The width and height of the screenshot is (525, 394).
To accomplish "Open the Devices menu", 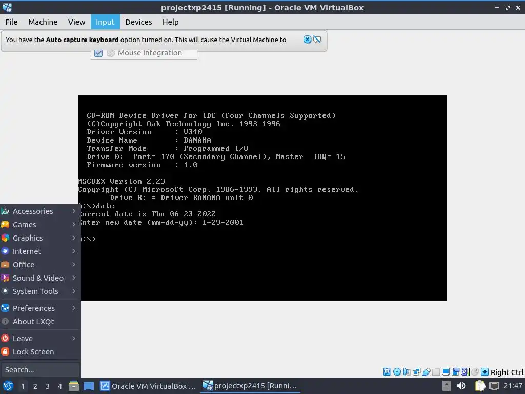I will (x=138, y=22).
